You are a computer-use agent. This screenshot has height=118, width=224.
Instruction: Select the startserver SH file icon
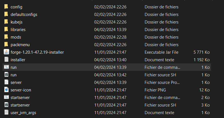click(x=6, y=105)
